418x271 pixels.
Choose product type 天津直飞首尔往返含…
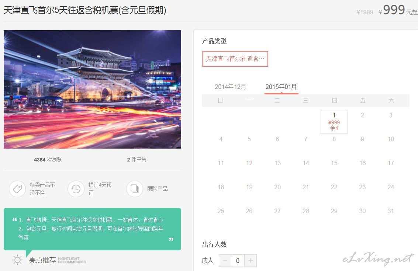(235, 59)
